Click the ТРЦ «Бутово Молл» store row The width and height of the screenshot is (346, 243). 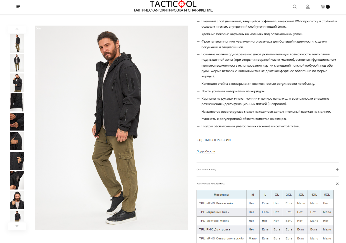[265, 221]
